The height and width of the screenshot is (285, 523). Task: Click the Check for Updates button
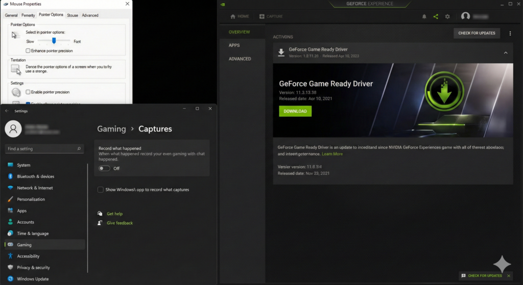point(476,33)
